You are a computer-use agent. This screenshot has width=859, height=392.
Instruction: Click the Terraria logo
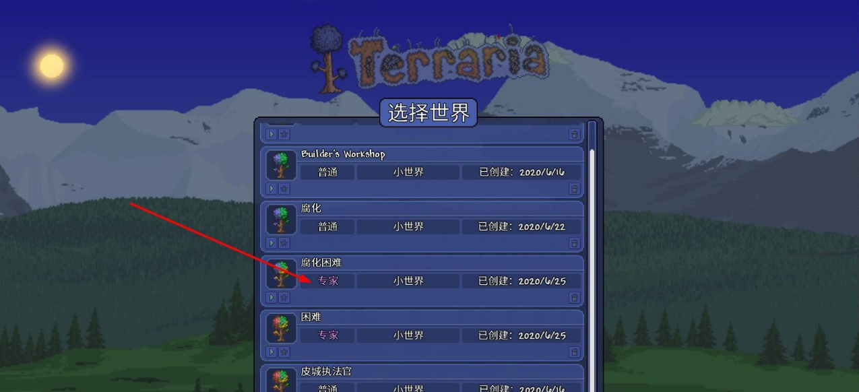tap(428, 59)
